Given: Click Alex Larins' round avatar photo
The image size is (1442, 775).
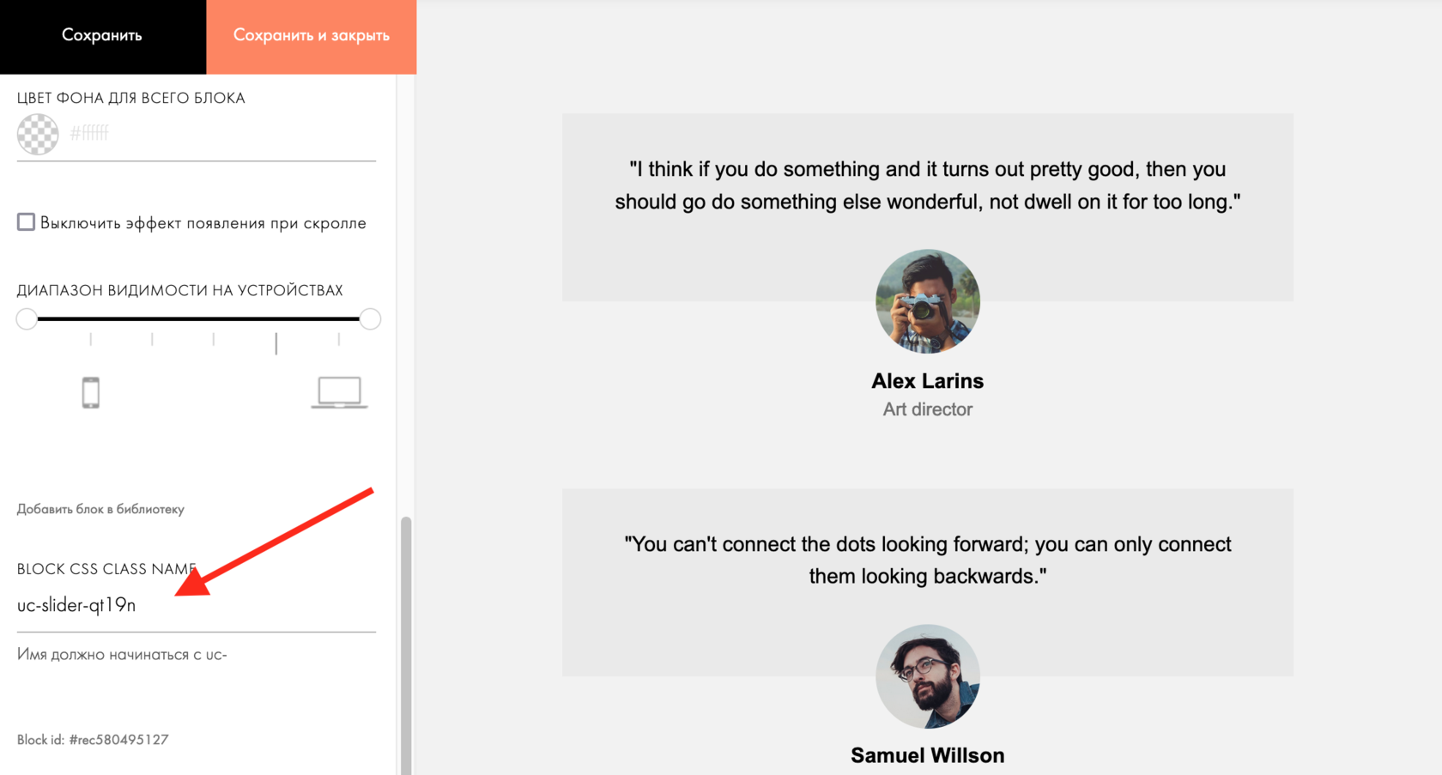Looking at the screenshot, I should 927,301.
